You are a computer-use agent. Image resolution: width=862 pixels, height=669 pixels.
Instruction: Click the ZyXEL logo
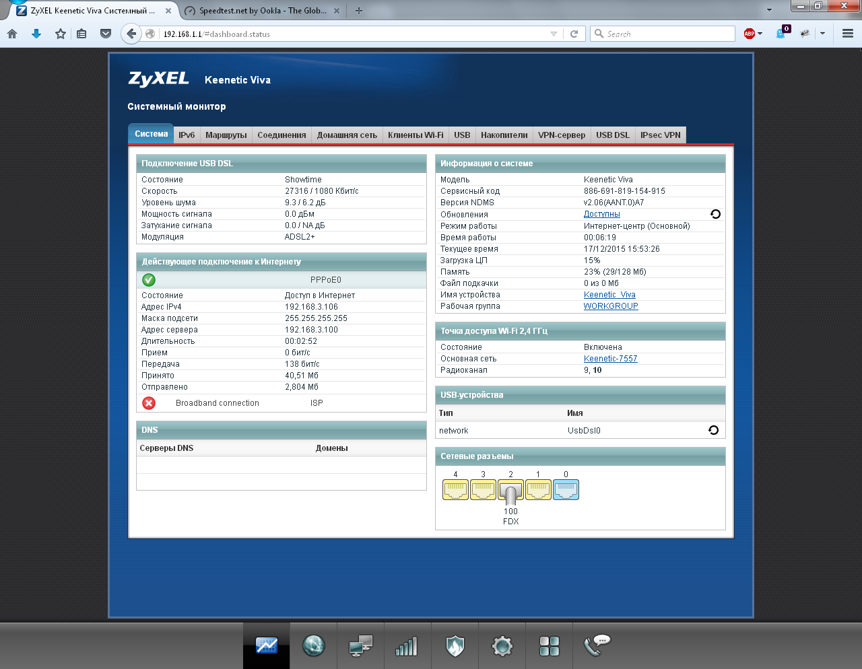[x=158, y=79]
